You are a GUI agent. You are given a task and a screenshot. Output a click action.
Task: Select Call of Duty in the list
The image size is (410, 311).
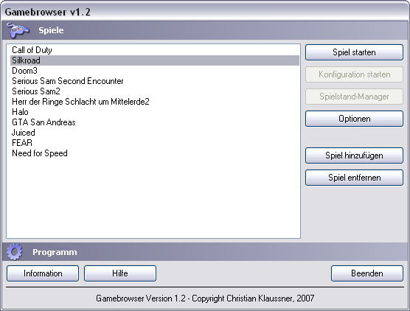coord(155,50)
